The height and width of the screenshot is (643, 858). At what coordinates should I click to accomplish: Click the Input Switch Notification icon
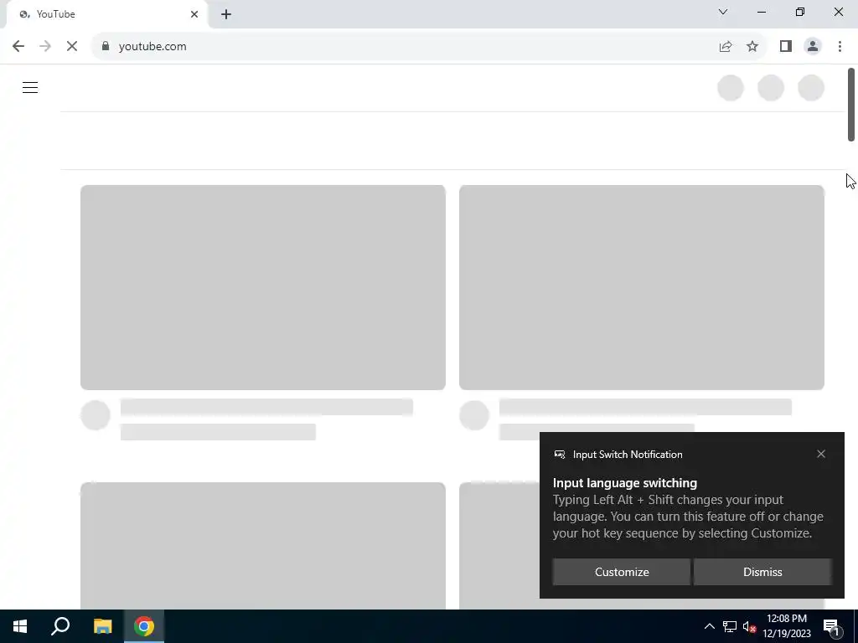click(559, 455)
